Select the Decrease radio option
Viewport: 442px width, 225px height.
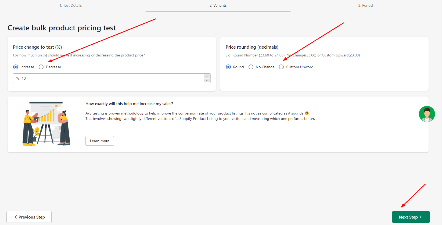pyautogui.click(x=41, y=67)
